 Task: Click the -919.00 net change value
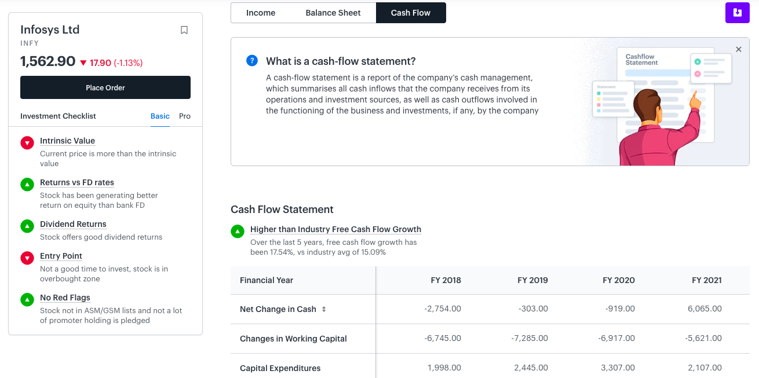(x=620, y=309)
